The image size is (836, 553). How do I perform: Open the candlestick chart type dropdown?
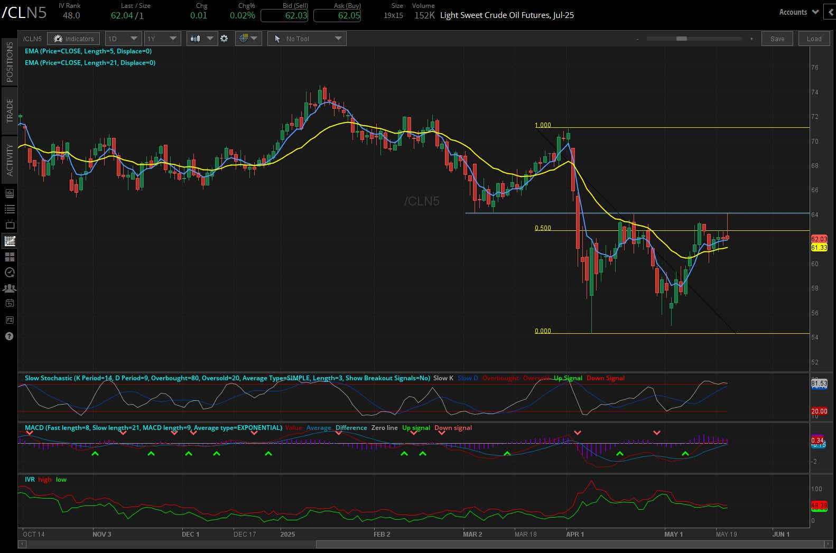pyautogui.click(x=202, y=39)
